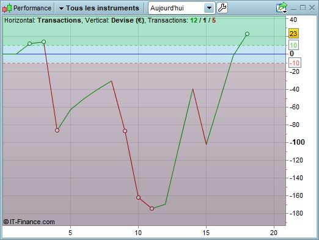
Task: Click the Performance window title
Action: (32, 8)
